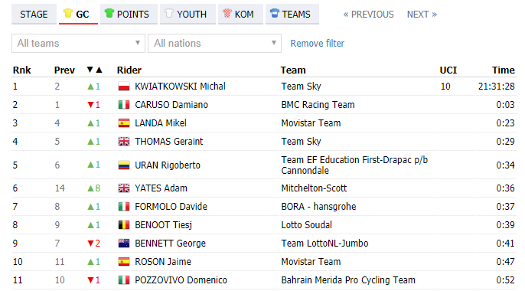The image size is (525, 291).
Task: Open the Mitchelton-Scott team link
Action: tap(314, 188)
